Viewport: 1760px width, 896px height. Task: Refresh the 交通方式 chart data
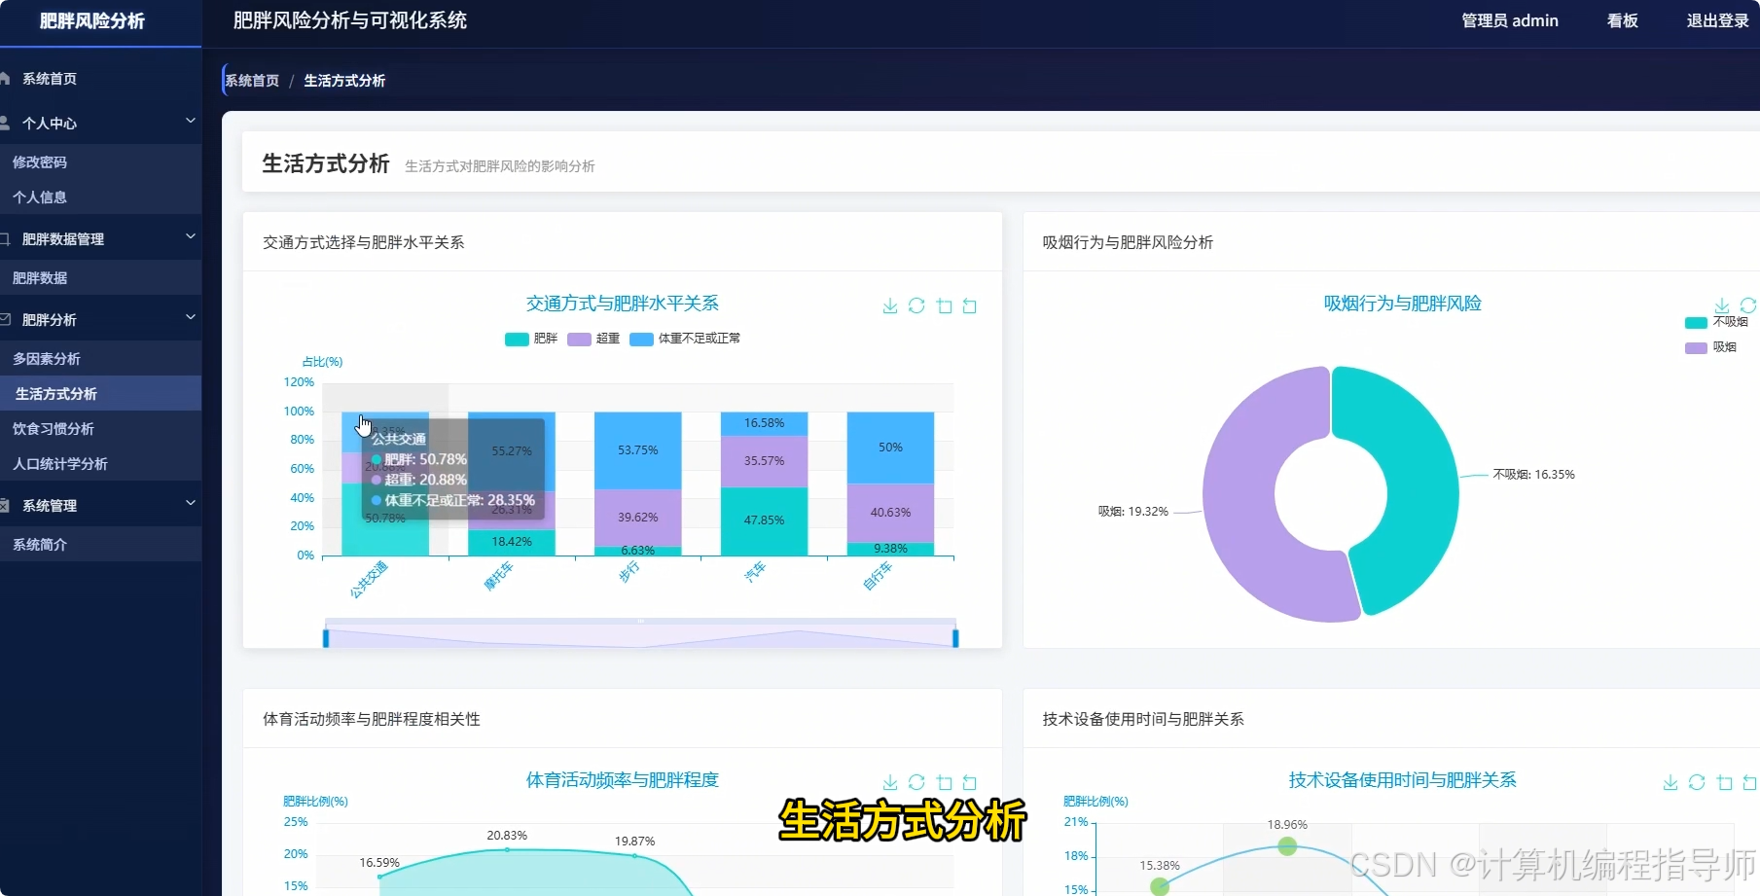(916, 305)
